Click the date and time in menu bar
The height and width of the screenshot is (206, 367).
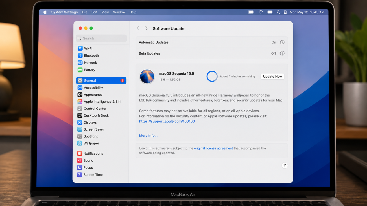(307, 12)
